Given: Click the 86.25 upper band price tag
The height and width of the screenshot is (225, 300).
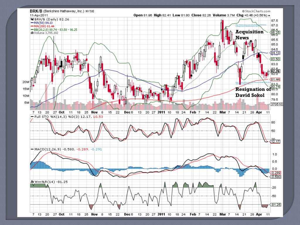Looking at the screenshot, I should point(275,33).
